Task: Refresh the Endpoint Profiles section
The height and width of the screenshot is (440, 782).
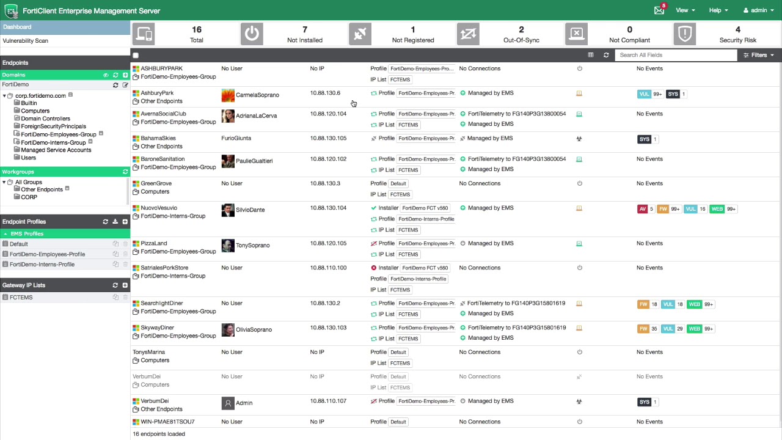Action: tap(105, 222)
